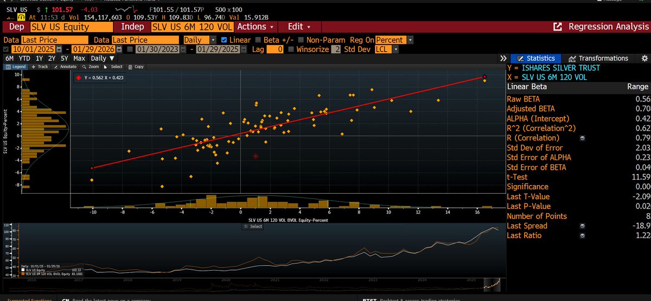This screenshot has height=301, width=651.
Task: Click the Number of Points row
Action: coord(578,216)
